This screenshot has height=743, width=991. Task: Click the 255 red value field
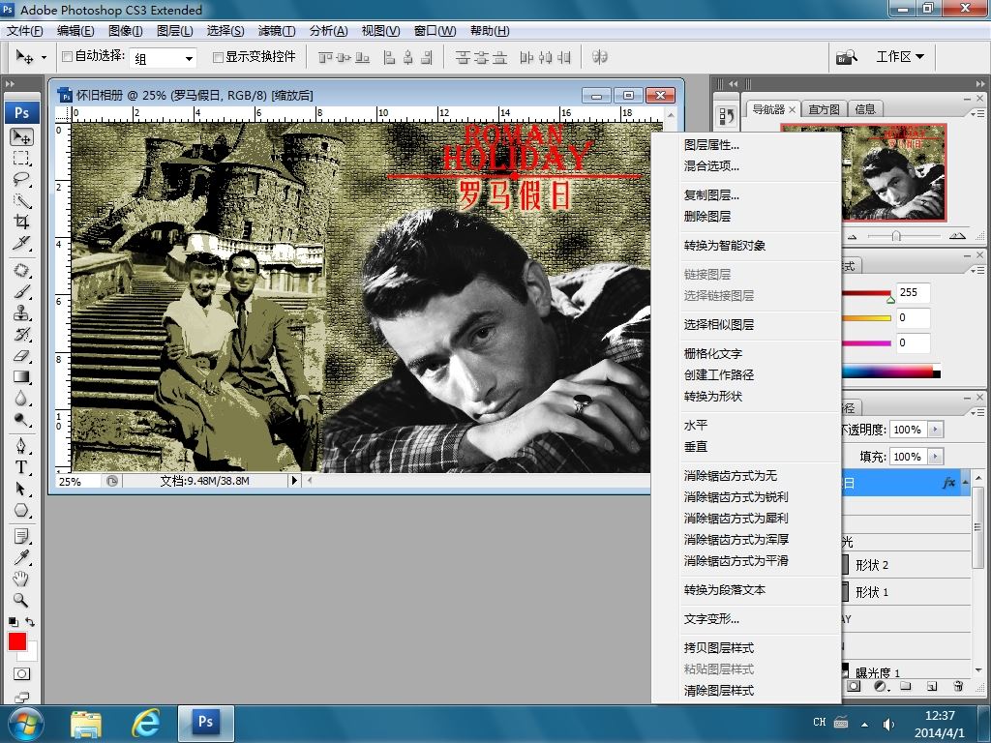913,292
